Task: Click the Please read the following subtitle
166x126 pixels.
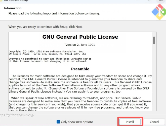Action: point(54,13)
